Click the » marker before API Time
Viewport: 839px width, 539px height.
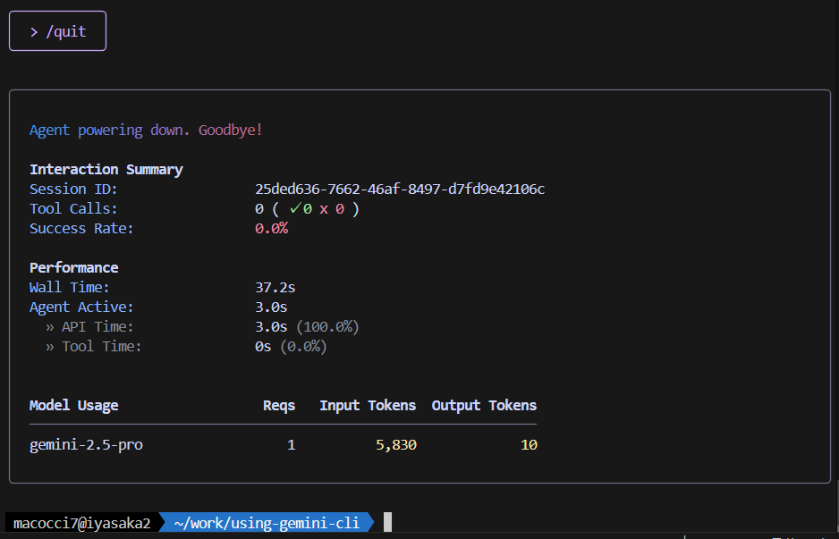[49, 327]
